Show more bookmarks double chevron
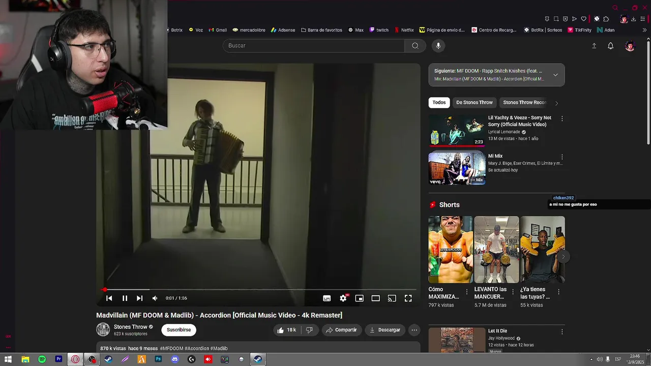 (x=645, y=30)
